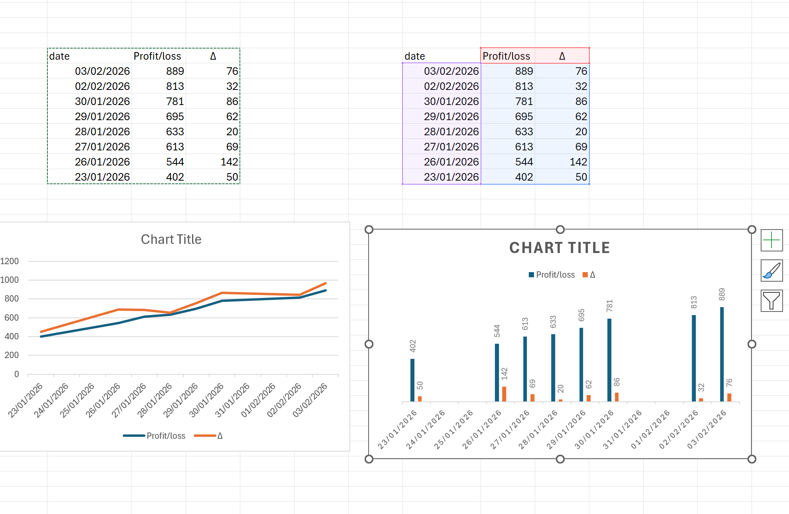Select the 142 cell in left table
The height and width of the screenshot is (514, 789).
(x=213, y=162)
